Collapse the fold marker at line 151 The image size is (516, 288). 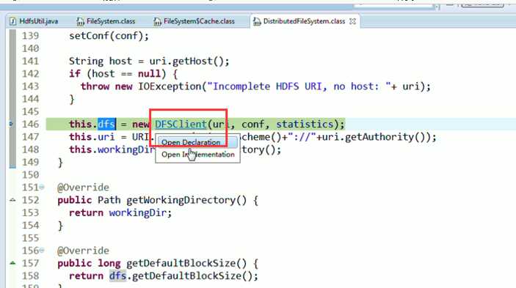[x=42, y=188]
